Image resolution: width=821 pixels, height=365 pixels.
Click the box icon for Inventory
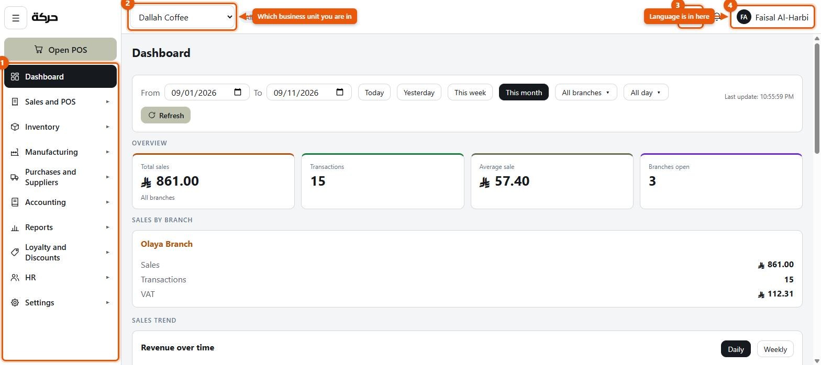click(15, 127)
